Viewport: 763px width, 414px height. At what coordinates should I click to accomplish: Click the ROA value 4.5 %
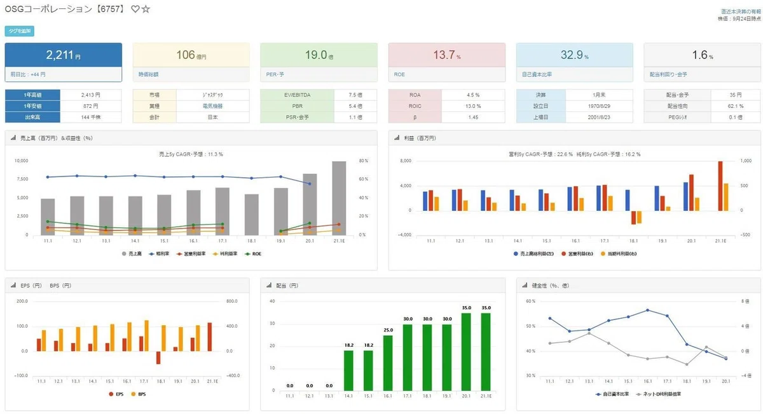click(x=473, y=95)
